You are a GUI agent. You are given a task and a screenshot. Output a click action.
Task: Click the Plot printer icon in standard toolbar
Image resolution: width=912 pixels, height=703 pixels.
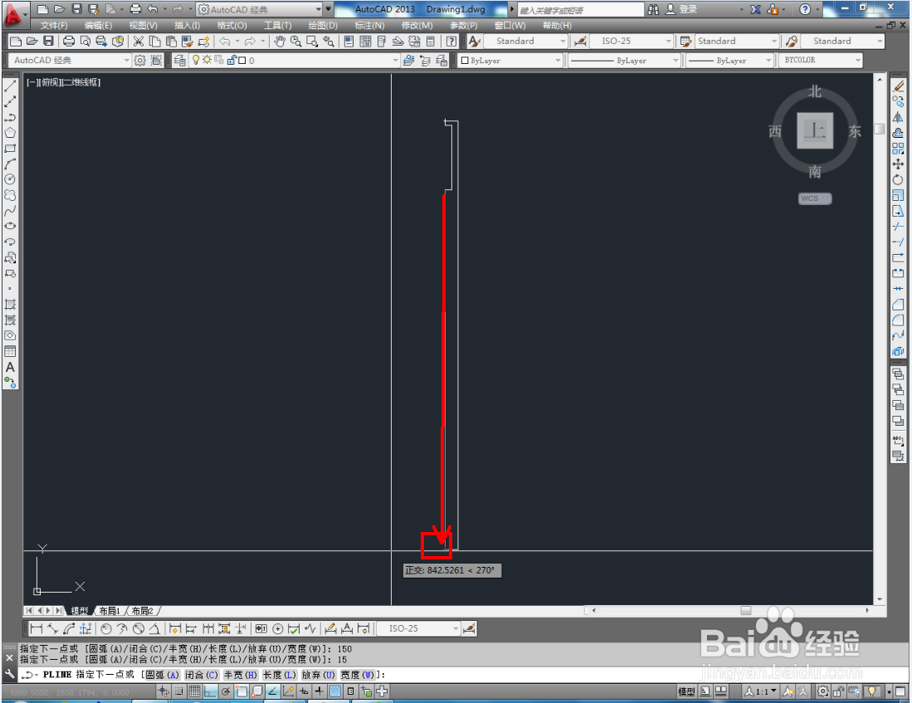[69, 41]
